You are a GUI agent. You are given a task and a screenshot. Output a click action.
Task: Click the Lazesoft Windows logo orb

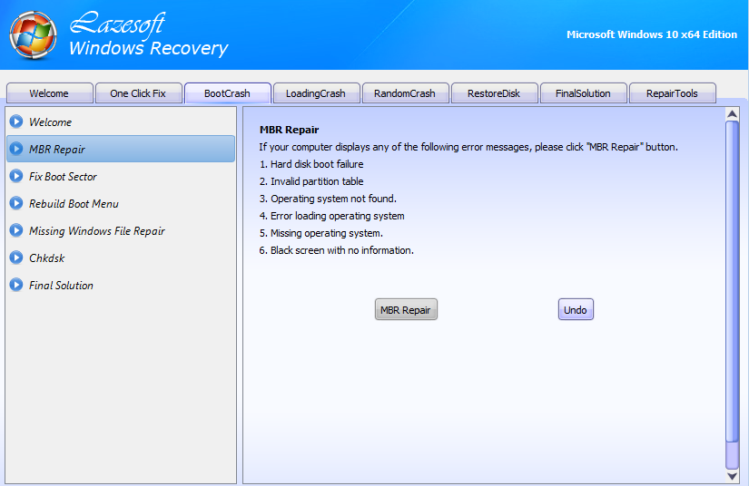tap(33, 35)
